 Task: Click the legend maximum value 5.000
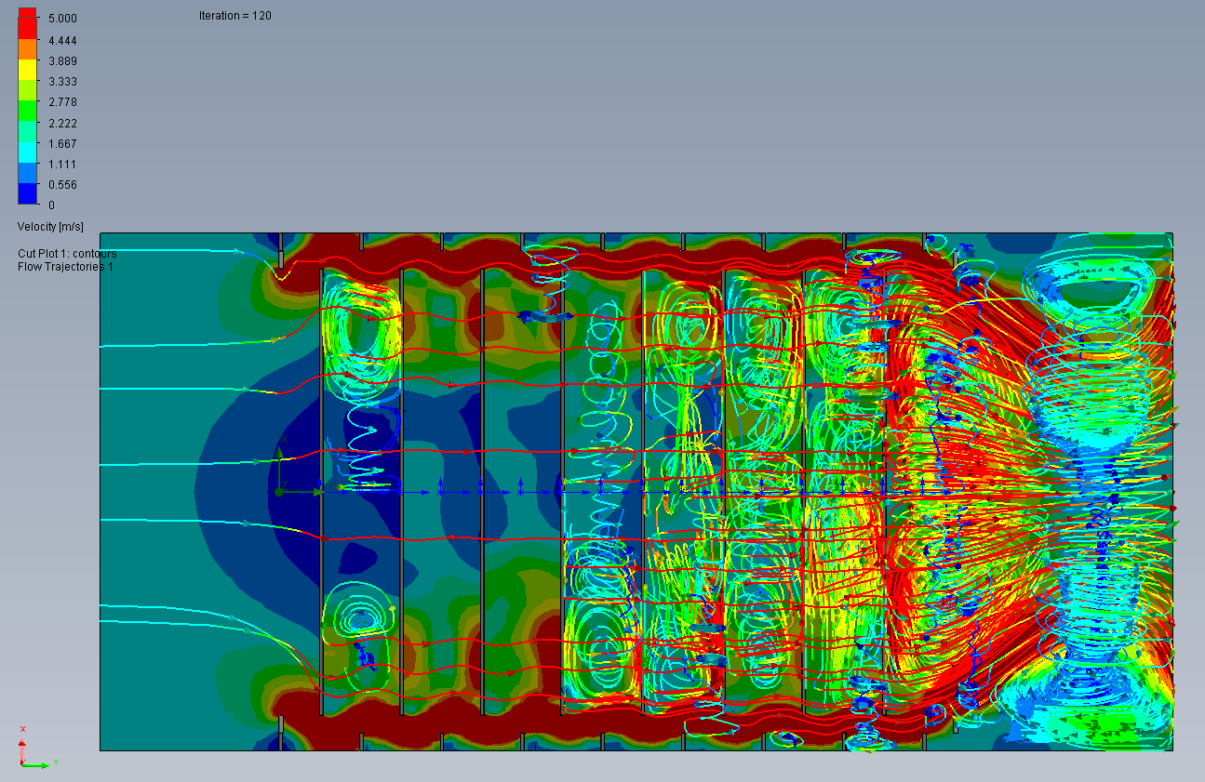62,19
